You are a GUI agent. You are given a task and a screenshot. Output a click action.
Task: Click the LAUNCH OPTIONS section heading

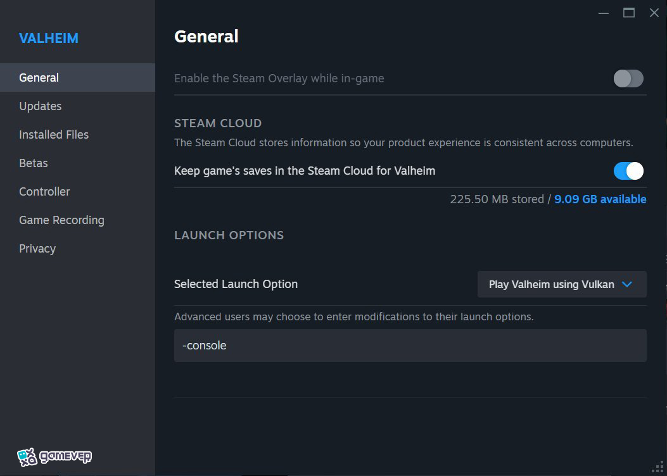pyautogui.click(x=229, y=235)
